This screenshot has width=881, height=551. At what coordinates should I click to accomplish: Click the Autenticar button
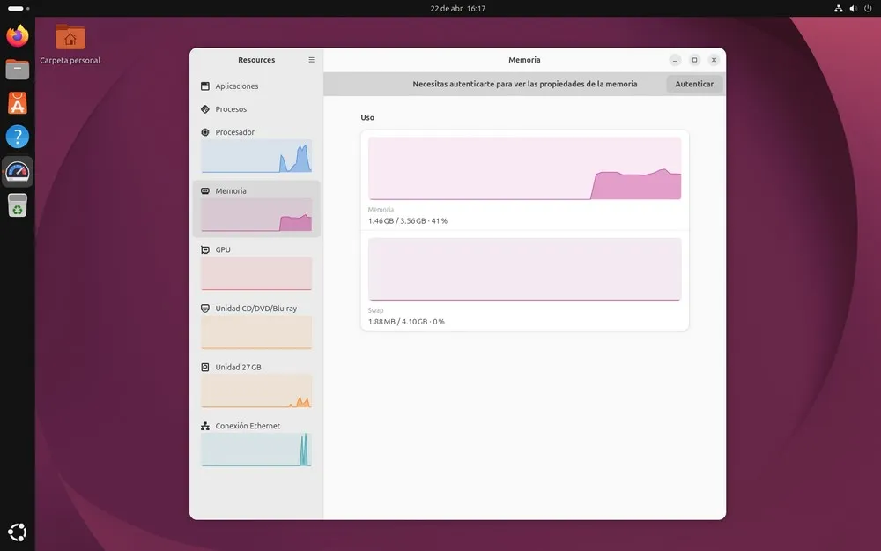pos(694,84)
